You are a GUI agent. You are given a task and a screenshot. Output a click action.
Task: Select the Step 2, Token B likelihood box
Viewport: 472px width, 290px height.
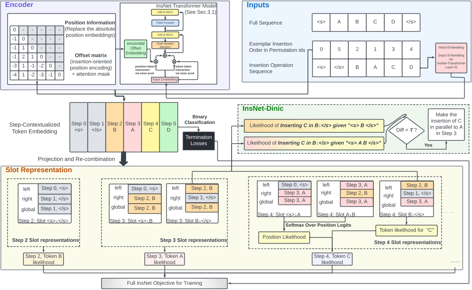point(44,259)
